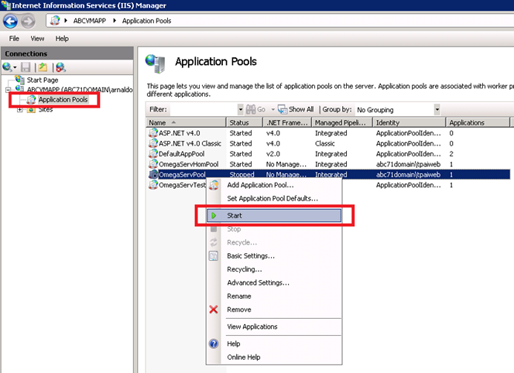
Task: Click the large Application Pools header icon
Action: coord(155,63)
